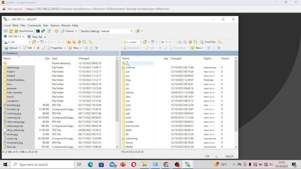Image resolution: width=301 pixels, height=169 pixels.
Task: Click remote panel open directory icon
Action: (145, 42)
